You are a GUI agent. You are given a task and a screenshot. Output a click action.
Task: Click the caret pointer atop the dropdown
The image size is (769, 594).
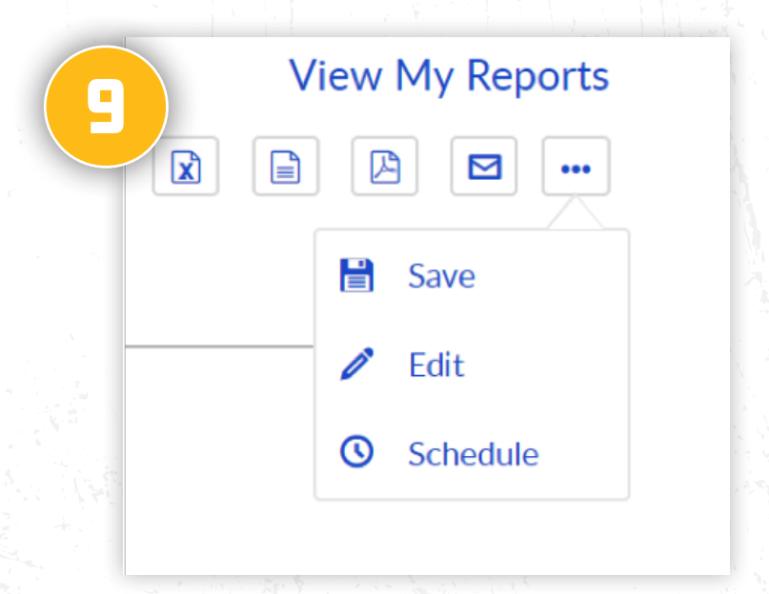tap(576, 216)
